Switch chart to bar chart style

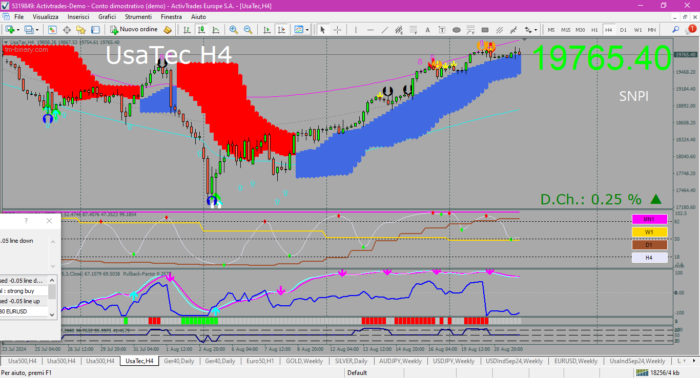click(187, 30)
